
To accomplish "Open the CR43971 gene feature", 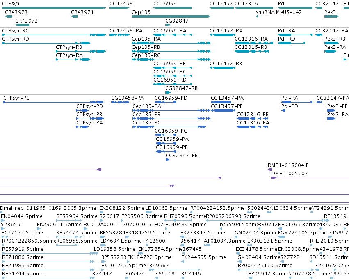I will tap(74, 16).
